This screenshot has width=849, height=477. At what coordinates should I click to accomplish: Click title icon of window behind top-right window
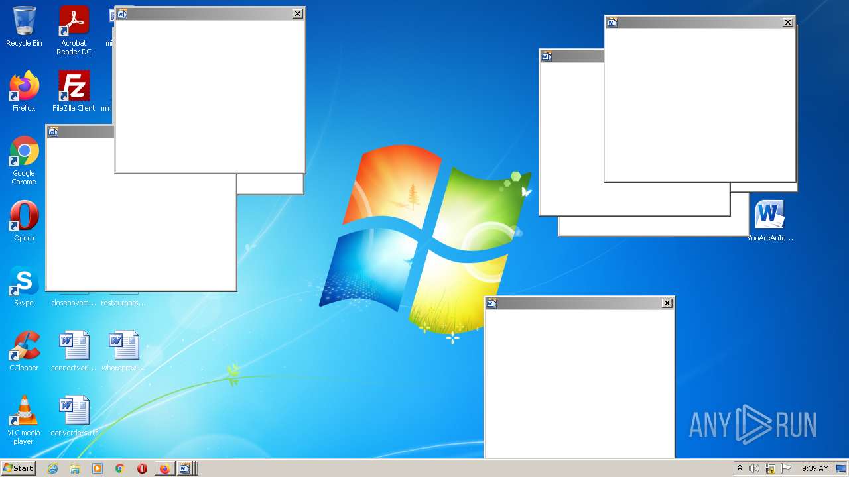tap(547, 56)
